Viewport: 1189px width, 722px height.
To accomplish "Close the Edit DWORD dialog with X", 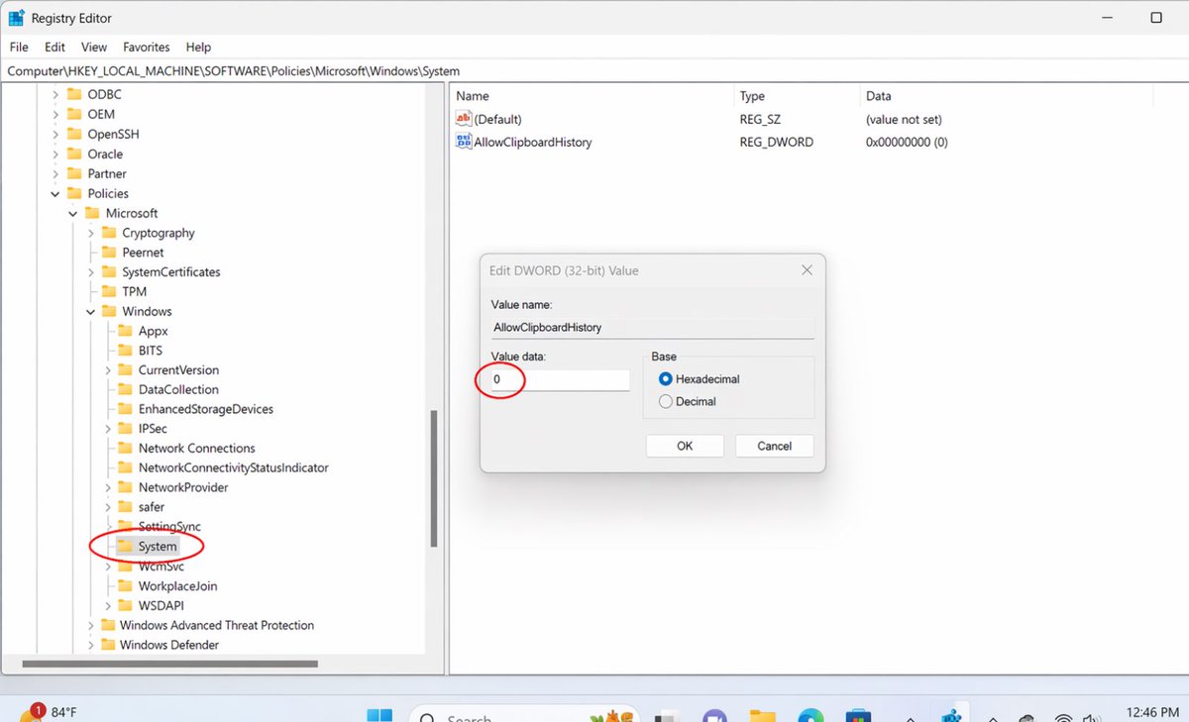I will pos(807,270).
